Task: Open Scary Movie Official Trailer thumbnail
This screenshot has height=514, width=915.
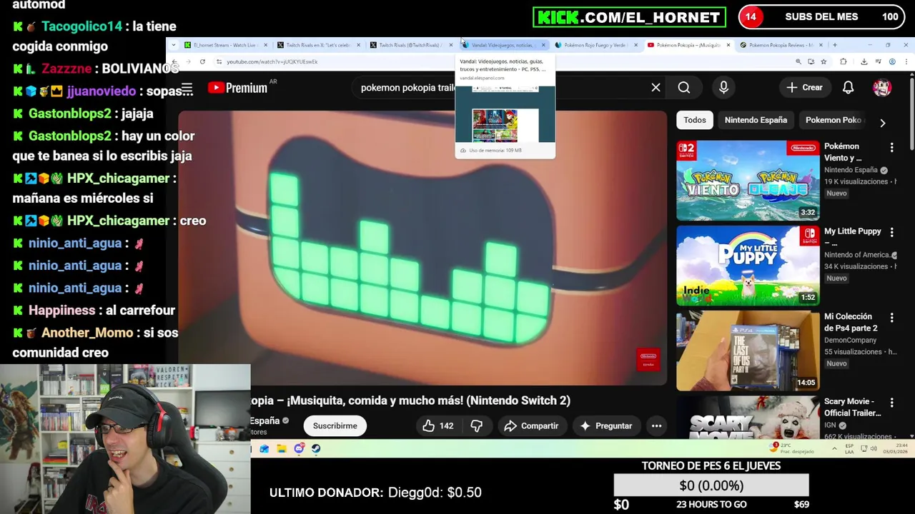Action: tap(748, 418)
